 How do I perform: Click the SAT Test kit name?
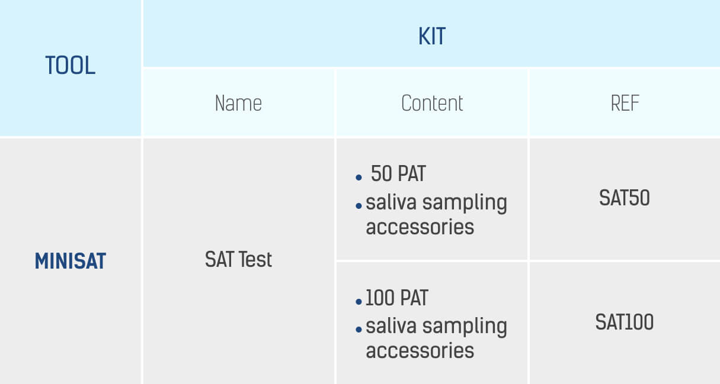pos(238,259)
